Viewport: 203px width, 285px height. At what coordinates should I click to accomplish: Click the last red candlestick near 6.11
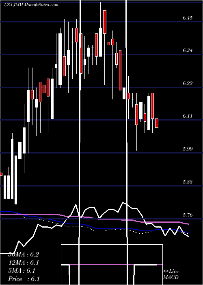tap(157, 123)
